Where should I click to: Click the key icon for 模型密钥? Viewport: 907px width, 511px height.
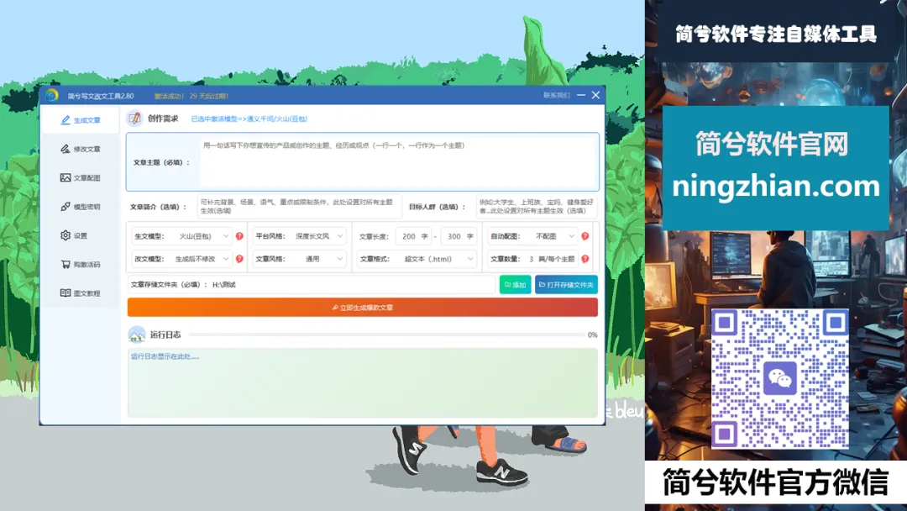click(66, 207)
